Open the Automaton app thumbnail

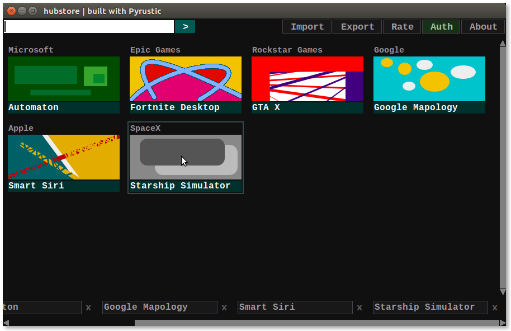tap(64, 79)
